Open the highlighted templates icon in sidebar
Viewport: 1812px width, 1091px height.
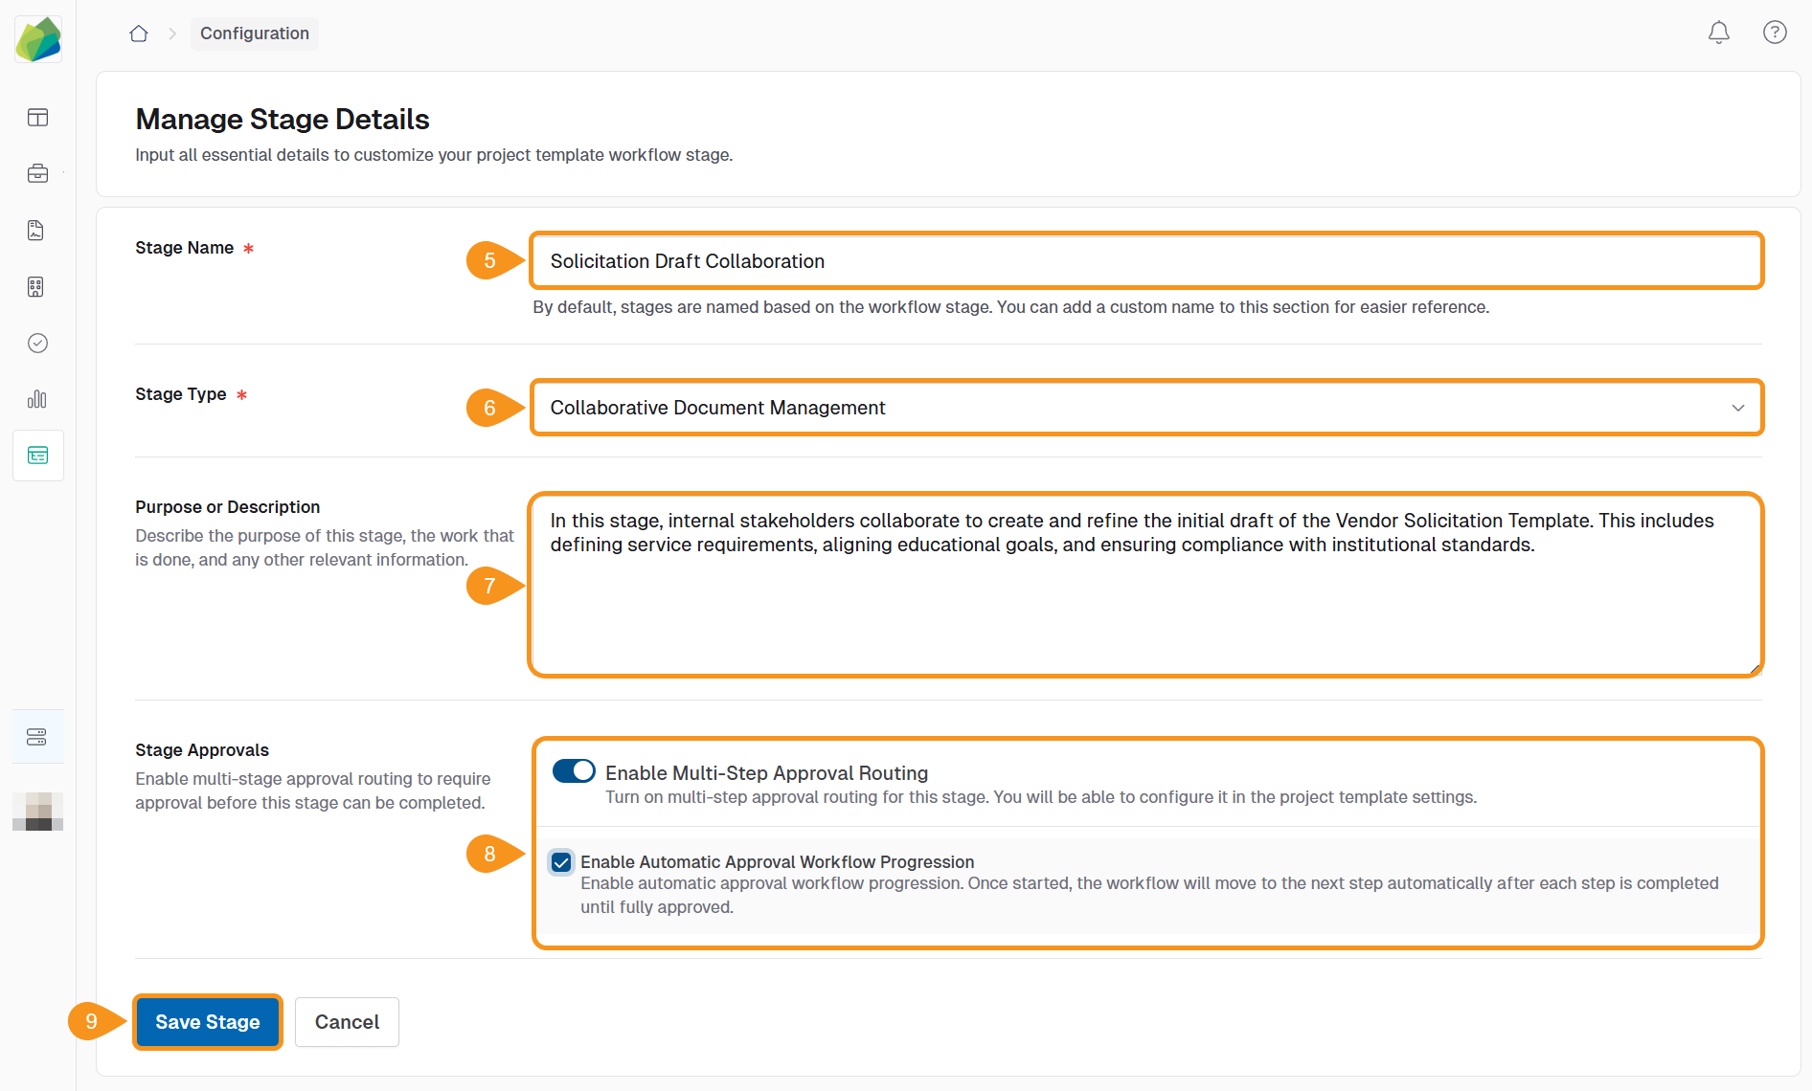pos(37,456)
